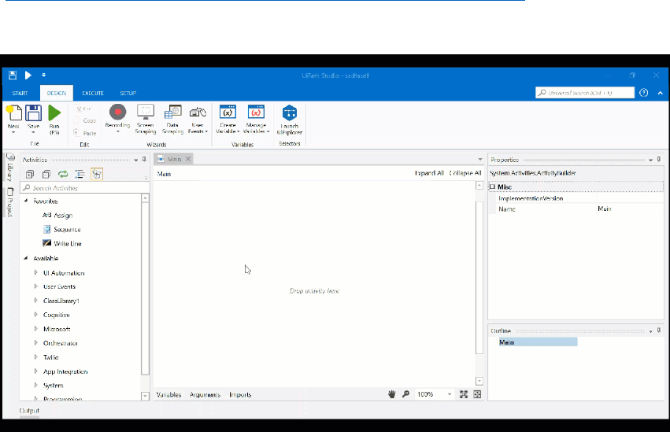Switch to the START ribbon tab

20,93
